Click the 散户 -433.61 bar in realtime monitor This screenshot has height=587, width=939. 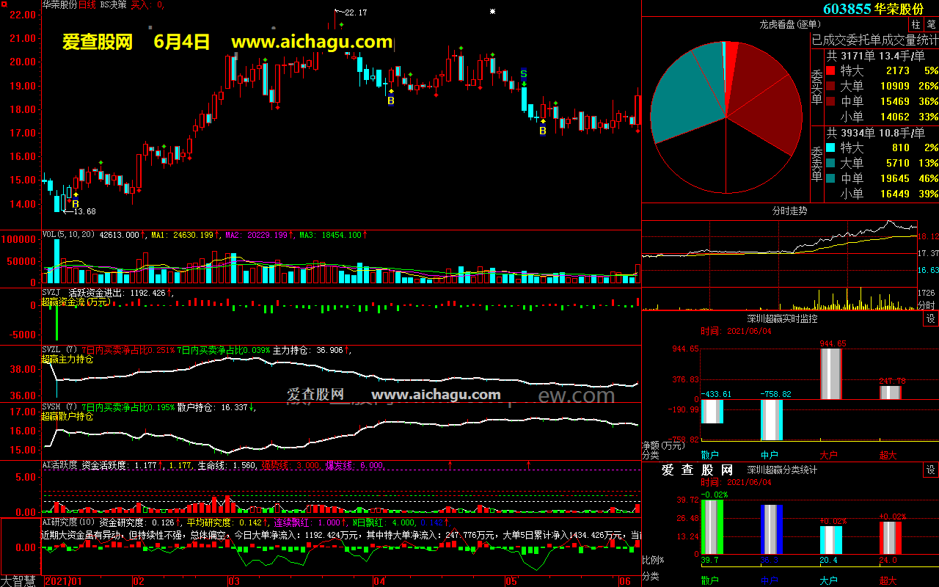(712, 412)
